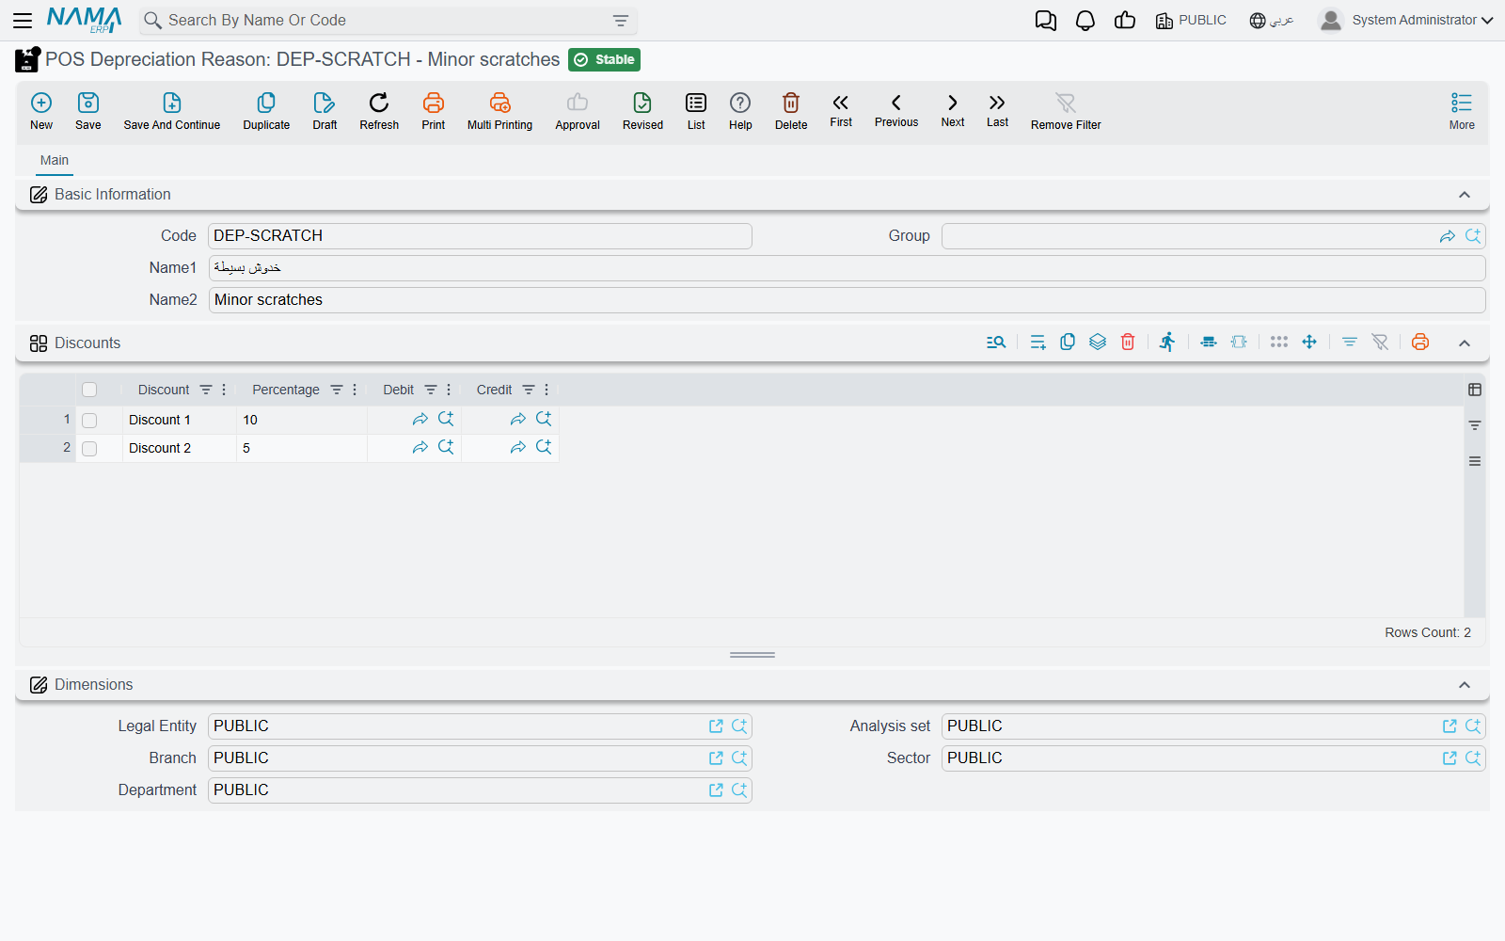Save the depreciation reason record
The image size is (1505, 941).
click(x=88, y=111)
